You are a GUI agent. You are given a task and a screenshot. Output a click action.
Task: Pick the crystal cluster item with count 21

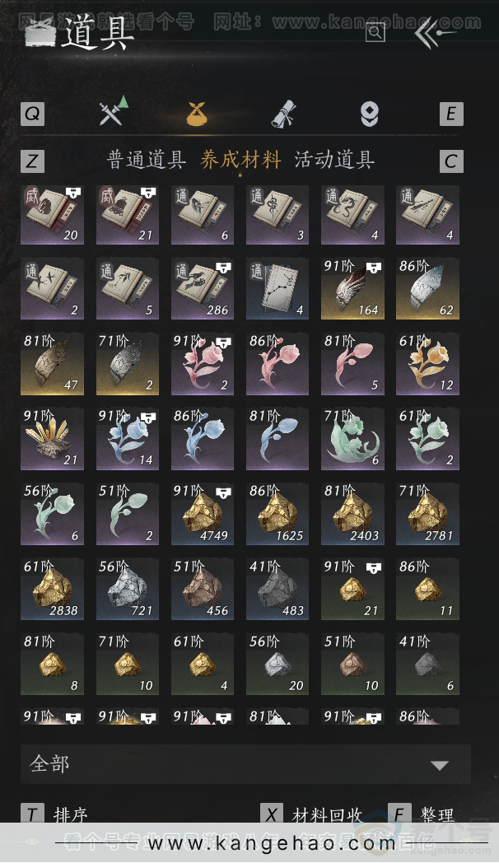point(52,439)
